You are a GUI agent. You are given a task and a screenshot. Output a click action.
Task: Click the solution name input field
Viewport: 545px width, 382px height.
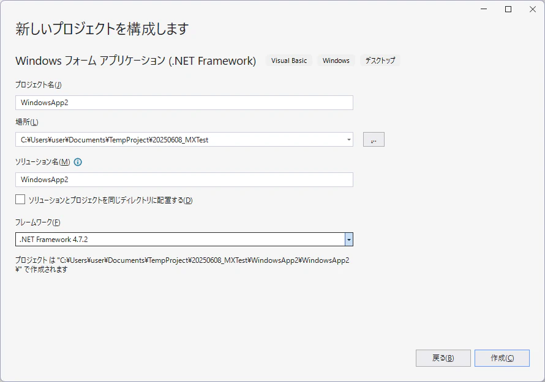(x=184, y=180)
